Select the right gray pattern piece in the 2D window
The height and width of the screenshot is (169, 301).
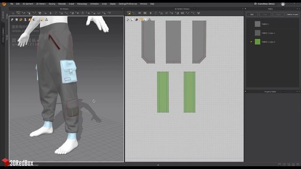click(x=199, y=41)
